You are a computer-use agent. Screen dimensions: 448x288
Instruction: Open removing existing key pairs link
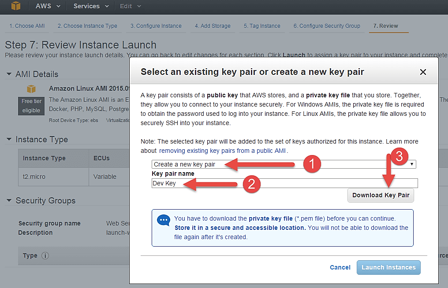click(x=222, y=151)
